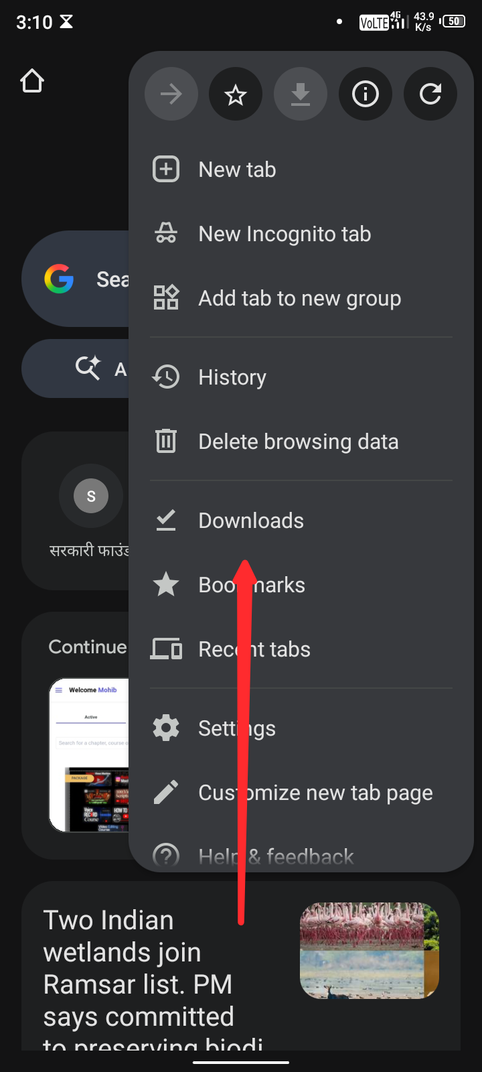Open Settings
This screenshot has height=1072, width=482.
tap(237, 728)
